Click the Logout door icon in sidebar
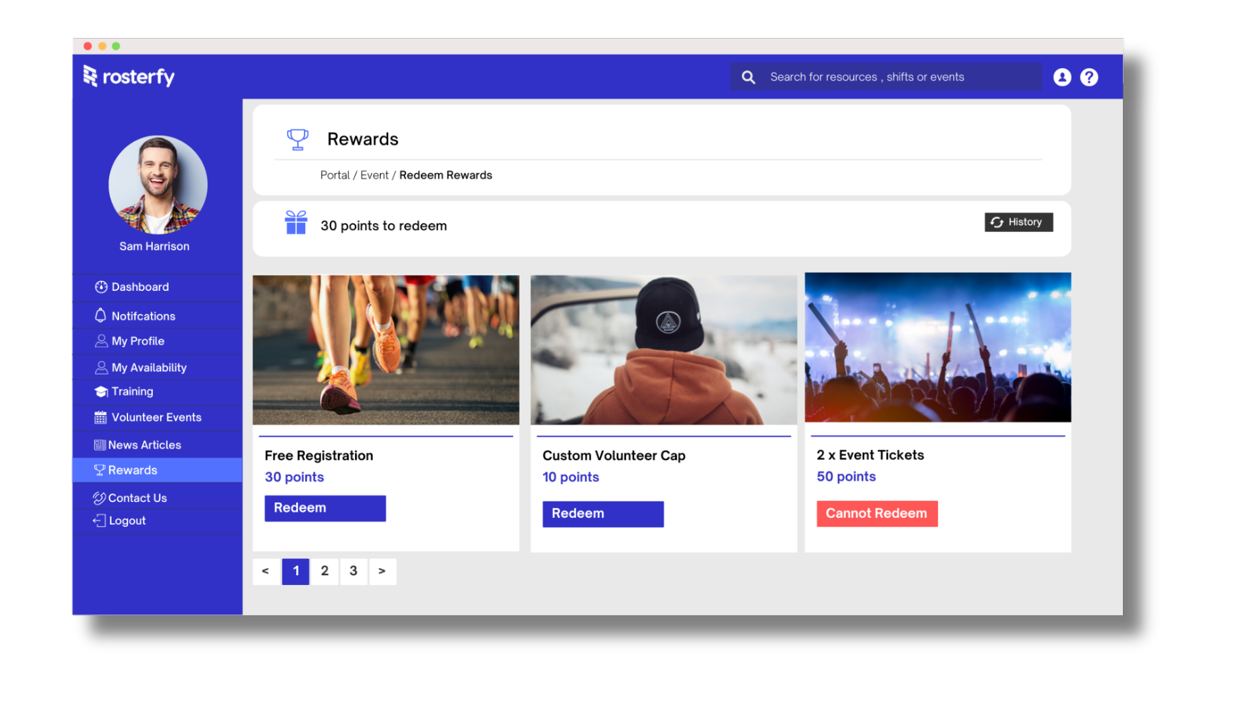Viewport: 1255px width, 706px height. click(x=100, y=520)
